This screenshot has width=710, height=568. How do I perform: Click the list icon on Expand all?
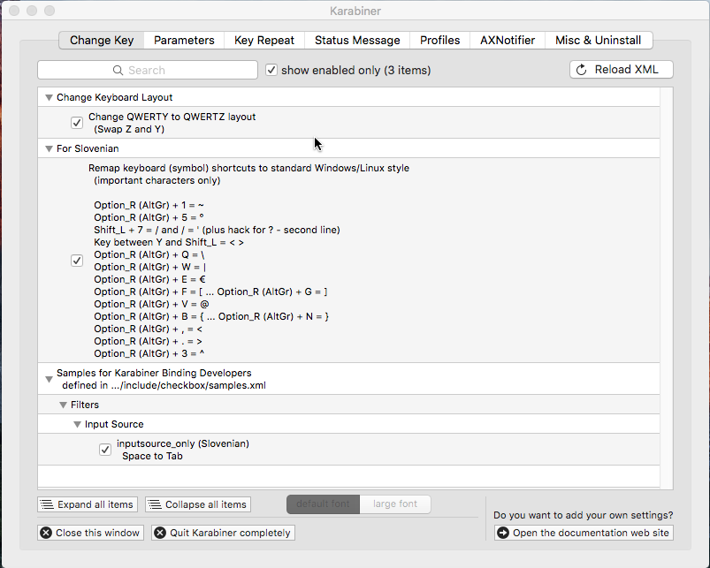pyautogui.click(x=46, y=504)
